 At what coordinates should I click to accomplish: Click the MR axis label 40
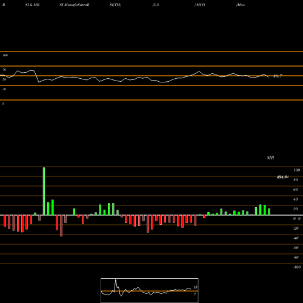coord(296,199)
